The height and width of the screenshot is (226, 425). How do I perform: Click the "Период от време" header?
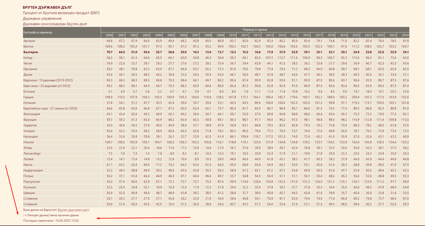[x=255, y=30]
